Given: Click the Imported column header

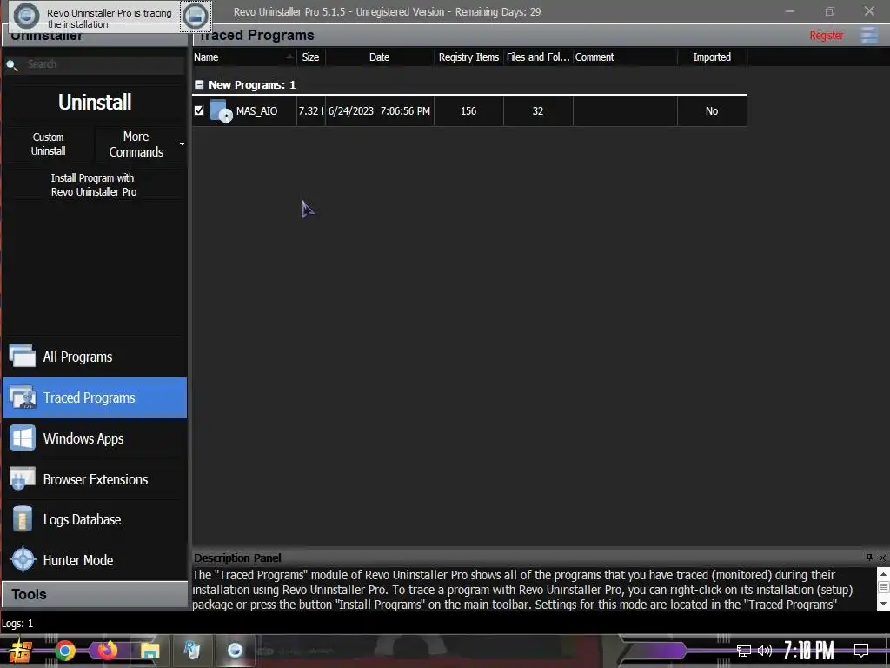Looking at the screenshot, I should tap(712, 57).
